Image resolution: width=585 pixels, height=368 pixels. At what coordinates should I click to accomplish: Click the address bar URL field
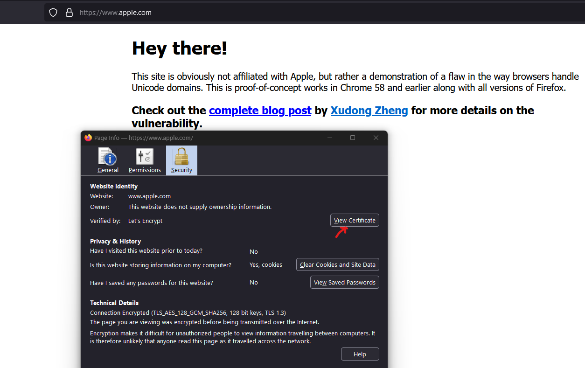click(280, 13)
